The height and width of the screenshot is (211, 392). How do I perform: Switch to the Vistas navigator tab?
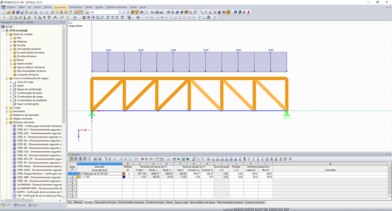[33, 205]
